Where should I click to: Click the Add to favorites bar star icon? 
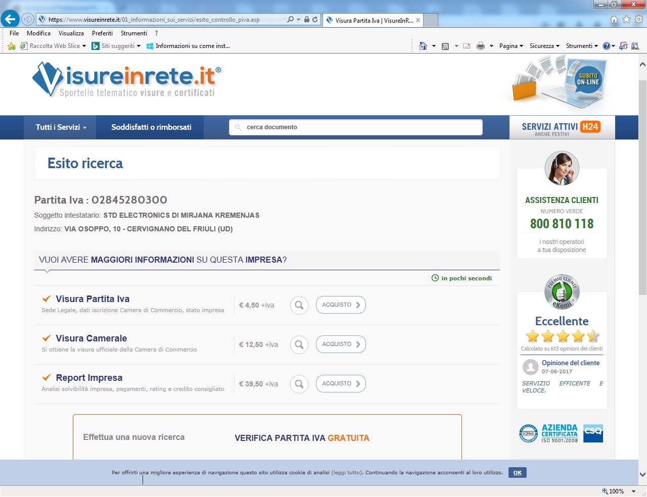coord(12,46)
